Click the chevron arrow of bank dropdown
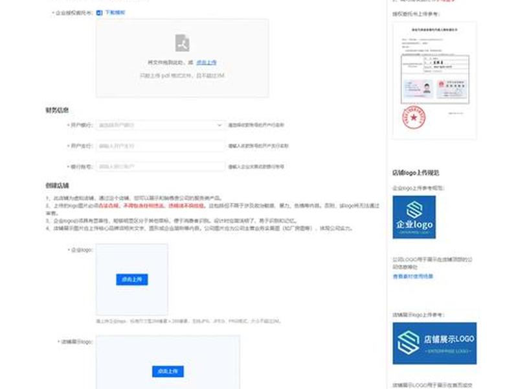Image resolution: width=518 pixels, height=389 pixels. click(x=219, y=125)
